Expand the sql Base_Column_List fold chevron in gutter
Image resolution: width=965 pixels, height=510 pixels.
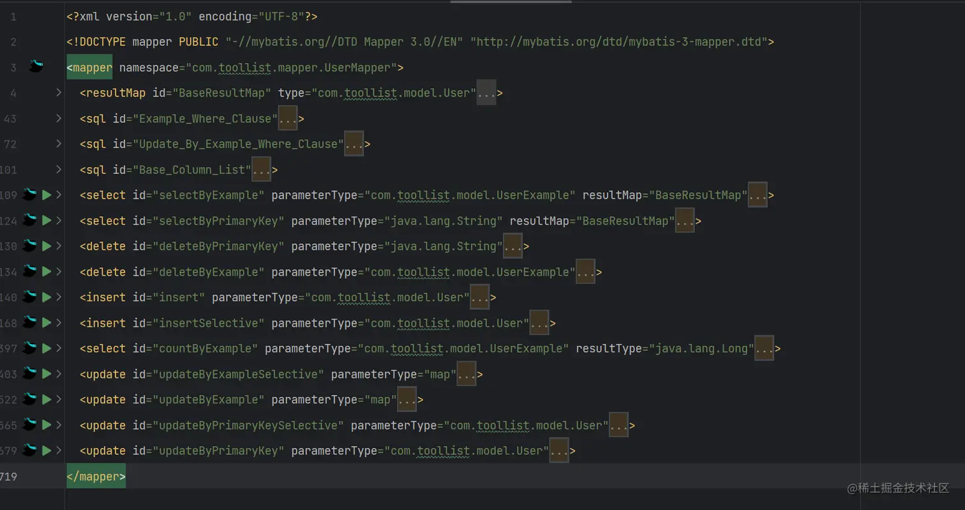59,170
